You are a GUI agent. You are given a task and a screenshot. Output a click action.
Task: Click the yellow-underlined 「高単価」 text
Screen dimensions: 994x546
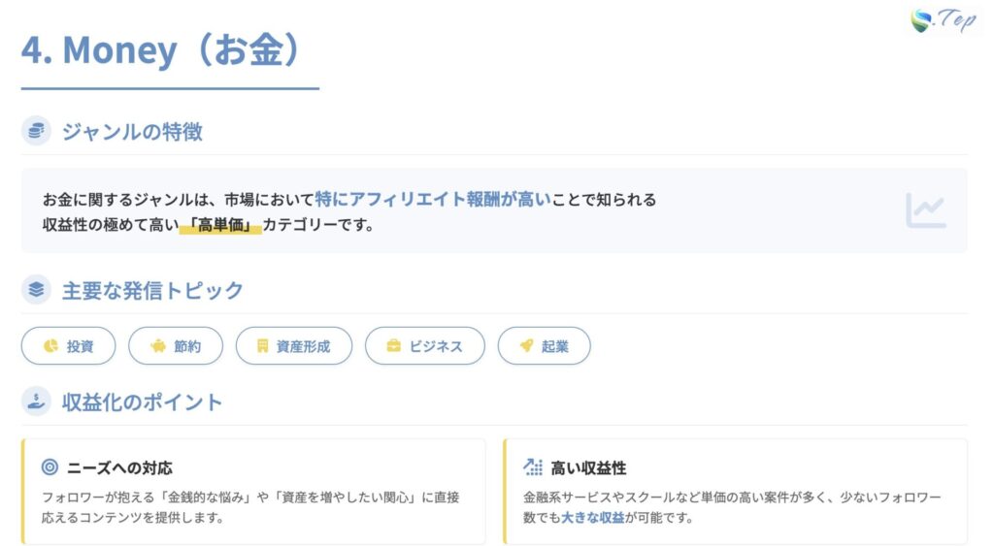(x=221, y=225)
